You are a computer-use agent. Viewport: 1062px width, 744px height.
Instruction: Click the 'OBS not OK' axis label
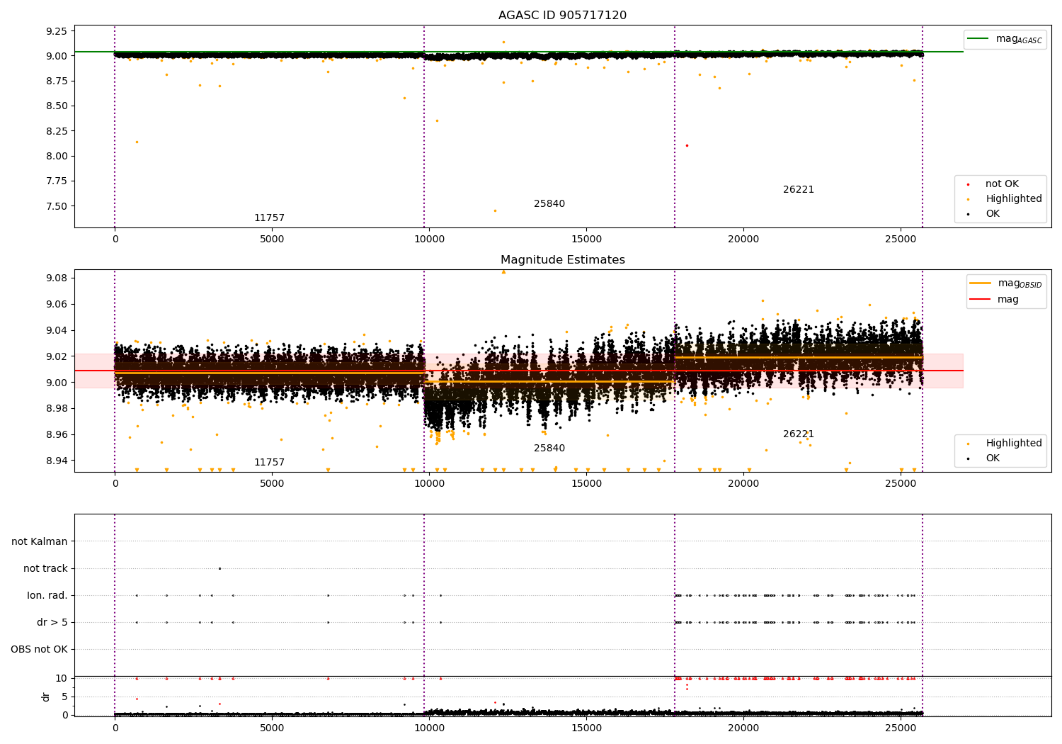39,649
